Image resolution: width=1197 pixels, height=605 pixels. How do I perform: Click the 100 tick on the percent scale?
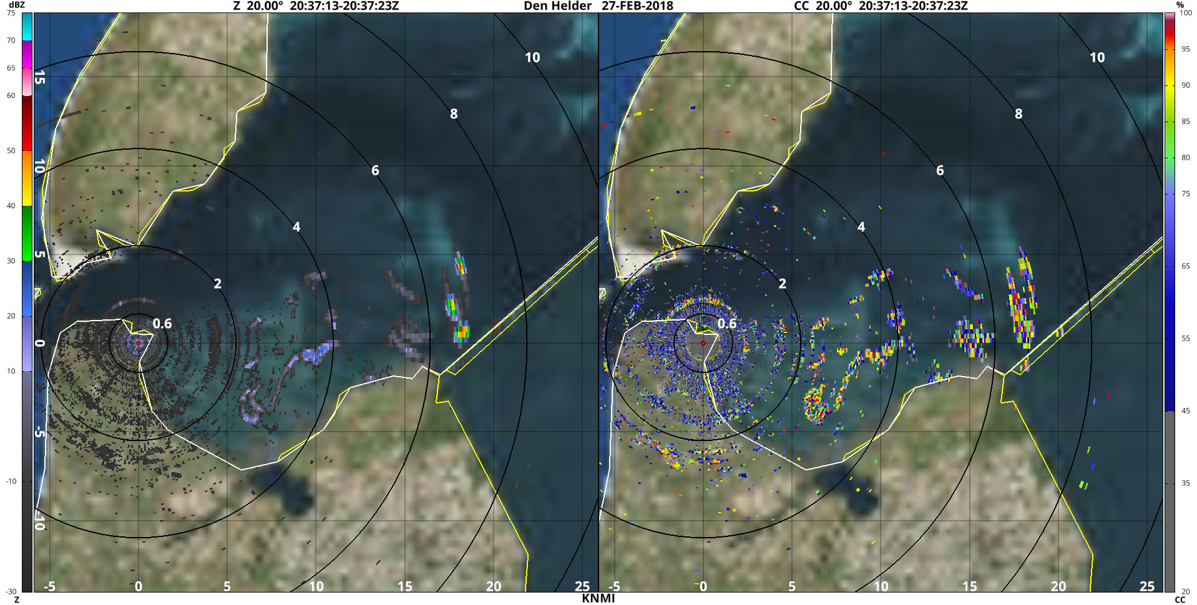(1186, 13)
